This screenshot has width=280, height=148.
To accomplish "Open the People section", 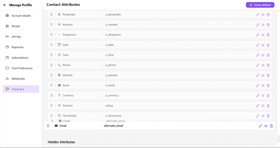I will point(21,26).
